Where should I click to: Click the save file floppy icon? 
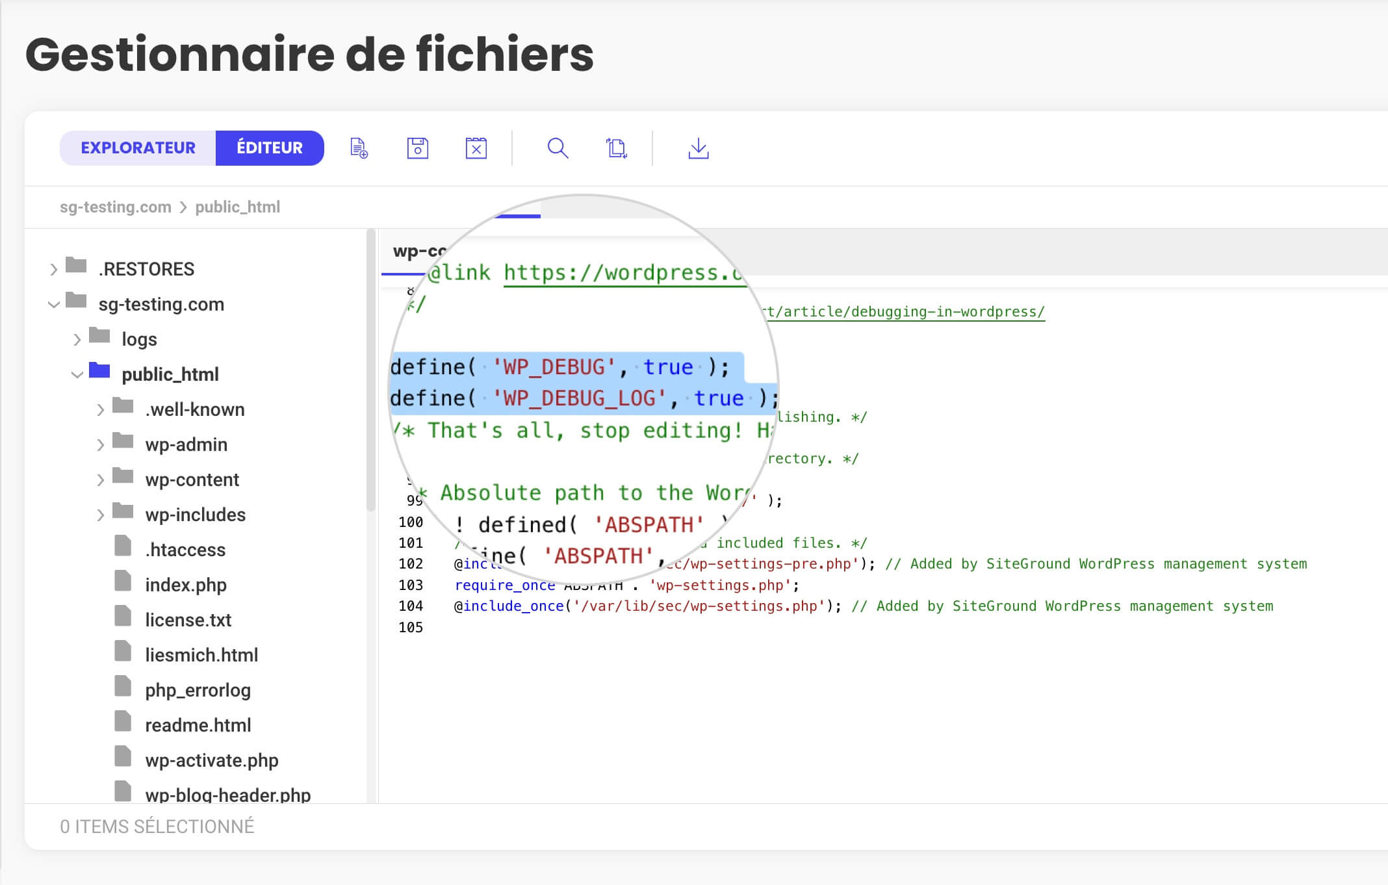pyautogui.click(x=417, y=148)
